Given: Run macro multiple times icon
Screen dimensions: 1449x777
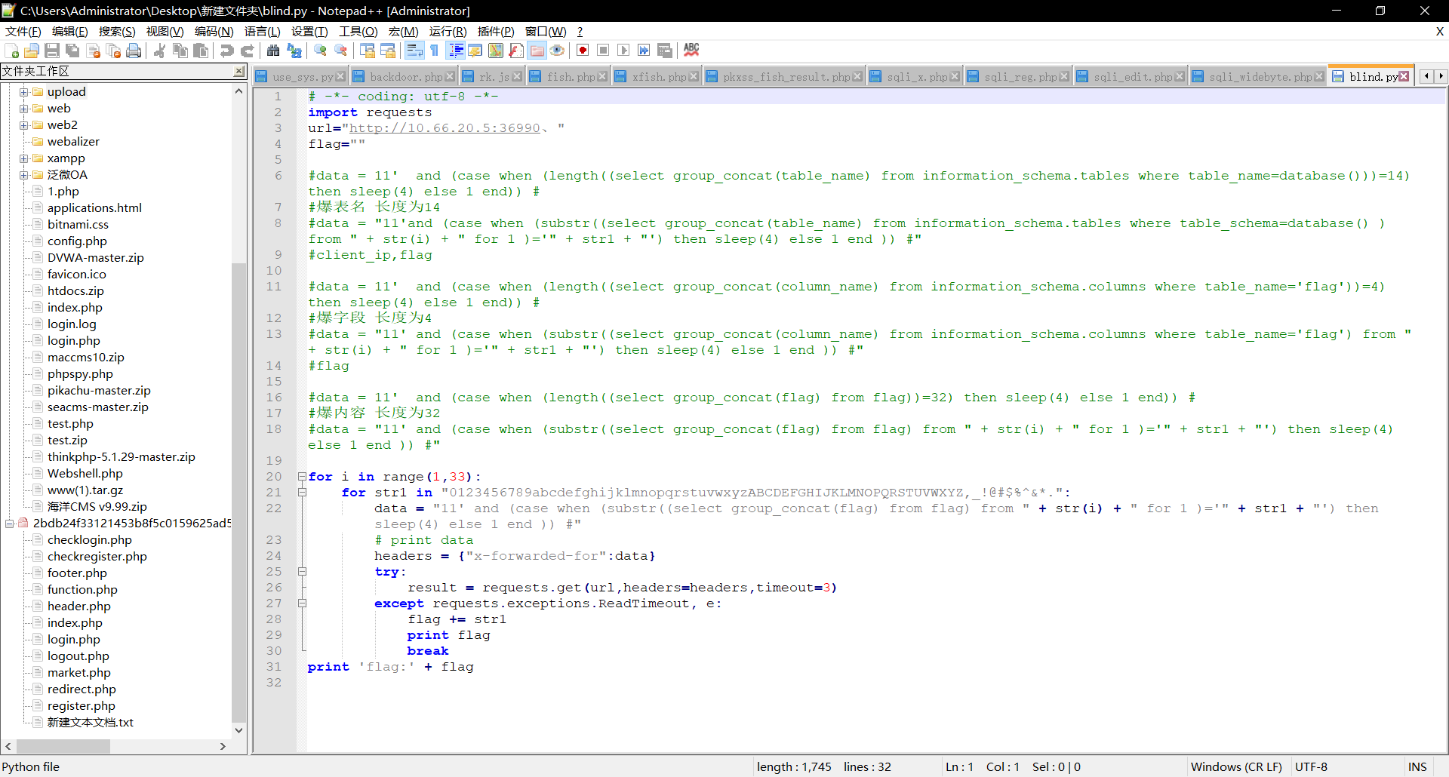Looking at the screenshot, I should (x=644, y=51).
